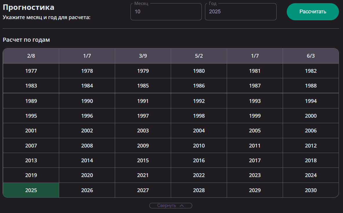The width and height of the screenshot is (343, 213).
Task: Choose year 2021
Action: [x=143, y=175]
